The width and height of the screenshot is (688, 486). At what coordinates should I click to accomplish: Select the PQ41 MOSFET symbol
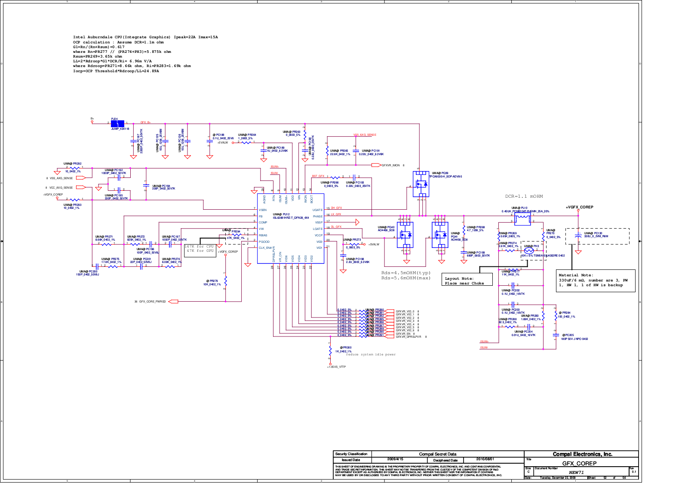[440, 235]
